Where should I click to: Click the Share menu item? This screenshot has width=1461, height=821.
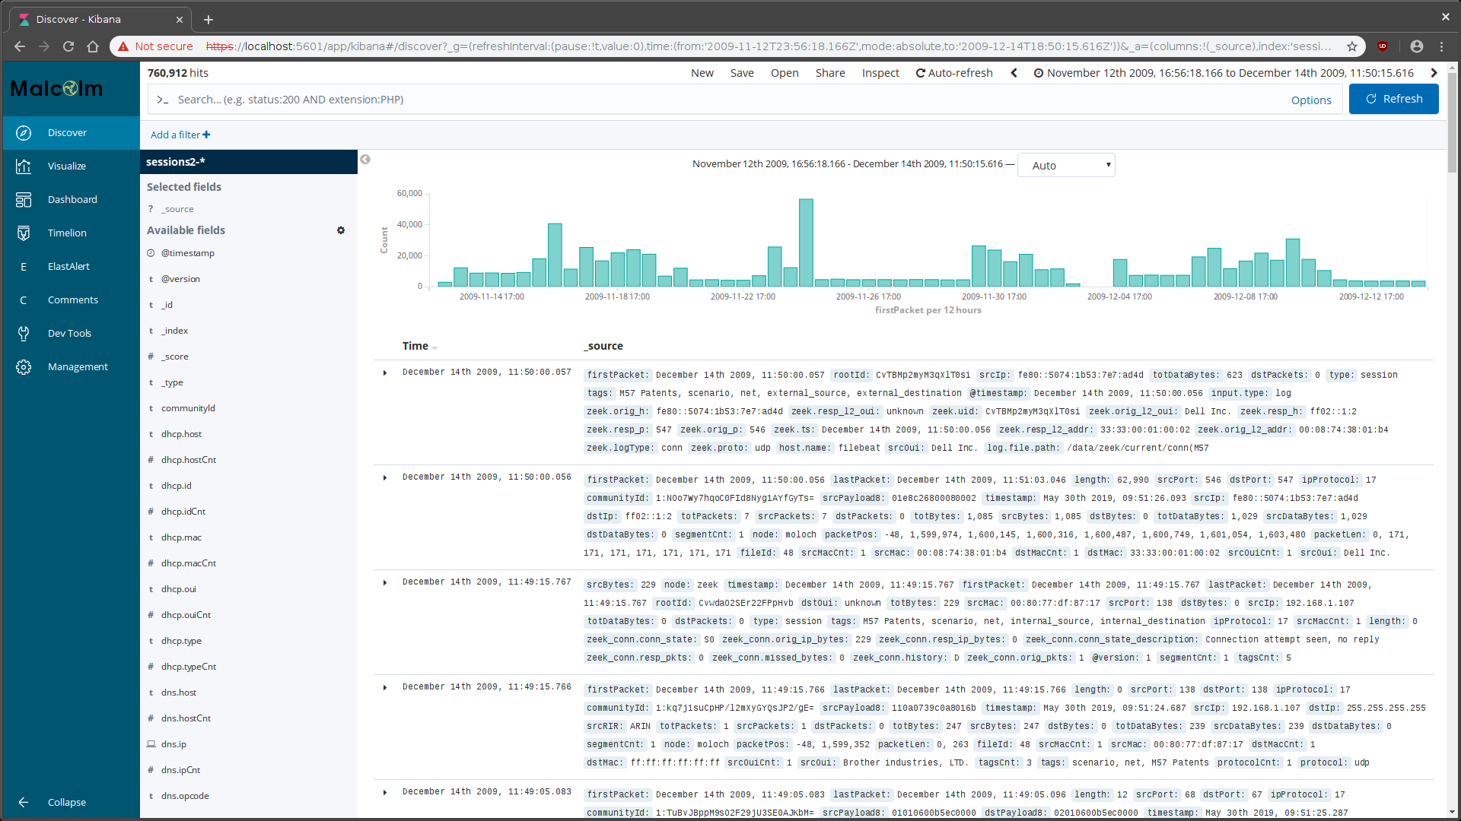click(829, 73)
